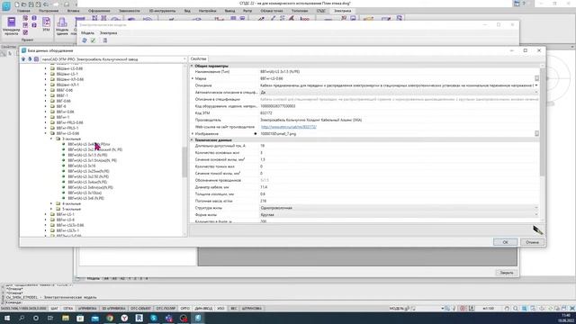Expand the ВВГнг-LS-1 folder
The height and width of the screenshot is (324, 576).
46,214
